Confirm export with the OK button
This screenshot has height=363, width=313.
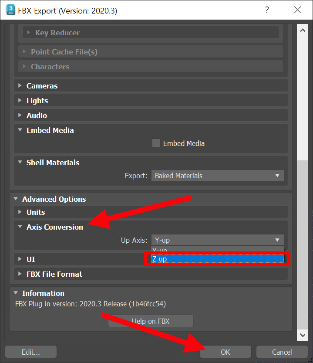pos(225,352)
